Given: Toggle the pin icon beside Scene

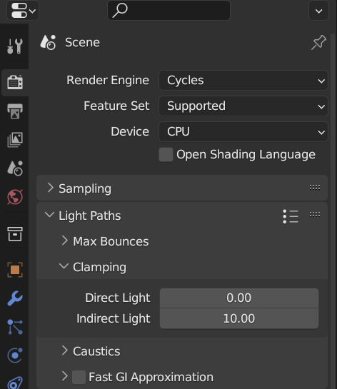Looking at the screenshot, I should click(318, 42).
